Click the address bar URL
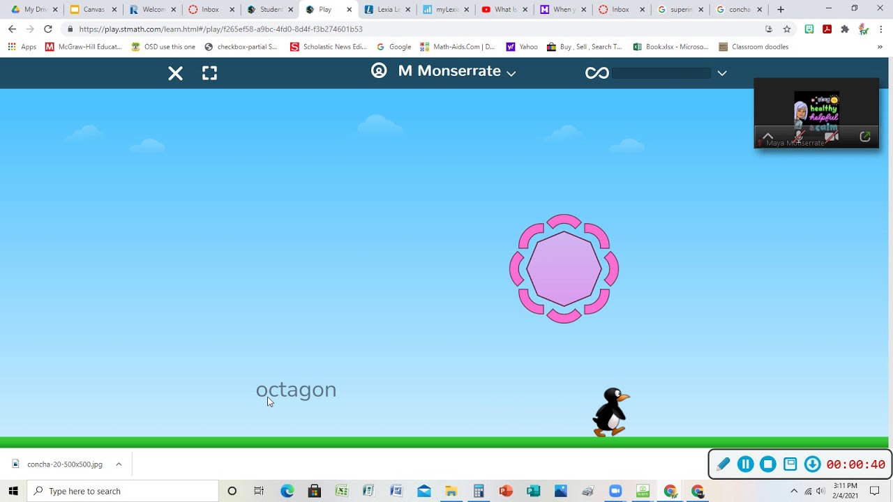The height and width of the screenshot is (502, 893). click(x=220, y=29)
